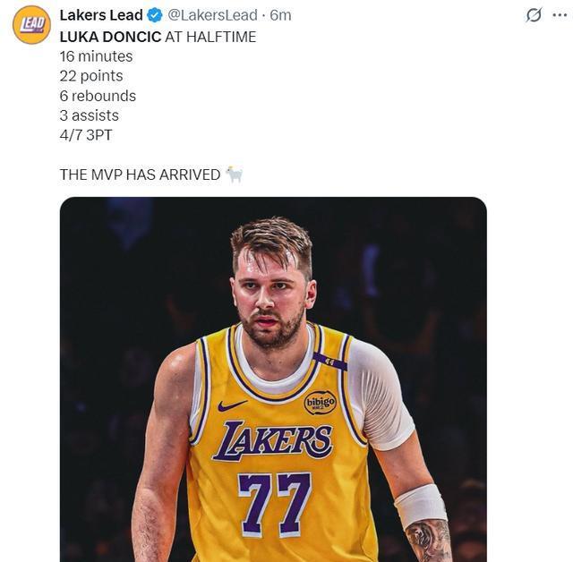Open the Lakers Lead profile avatar
The height and width of the screenshot is (562, 573).
coord(31,24)
